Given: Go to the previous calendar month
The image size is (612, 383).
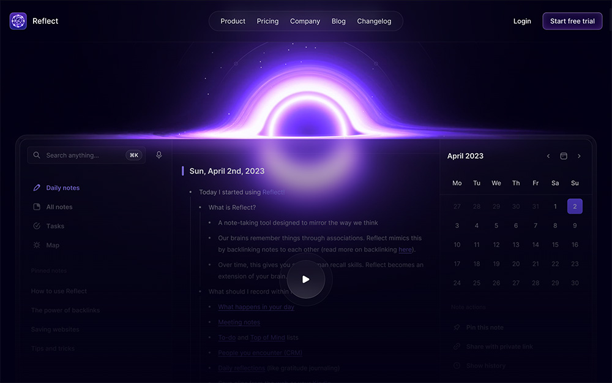Looking at the screenshot, I should coord(548,156).
